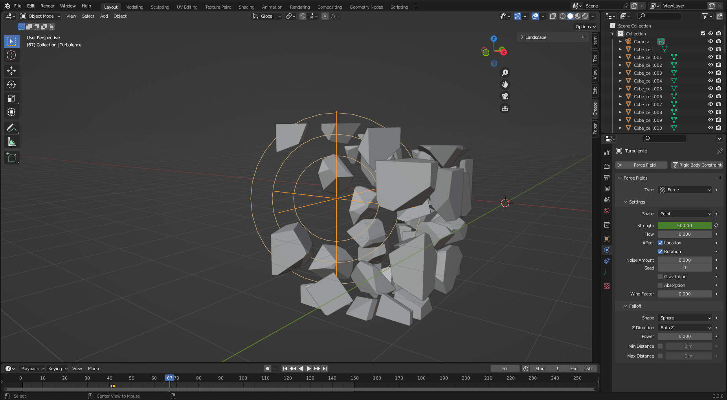Open the Render menu
The width and height of the screenshot is (727, 400).
coord(47,6)
